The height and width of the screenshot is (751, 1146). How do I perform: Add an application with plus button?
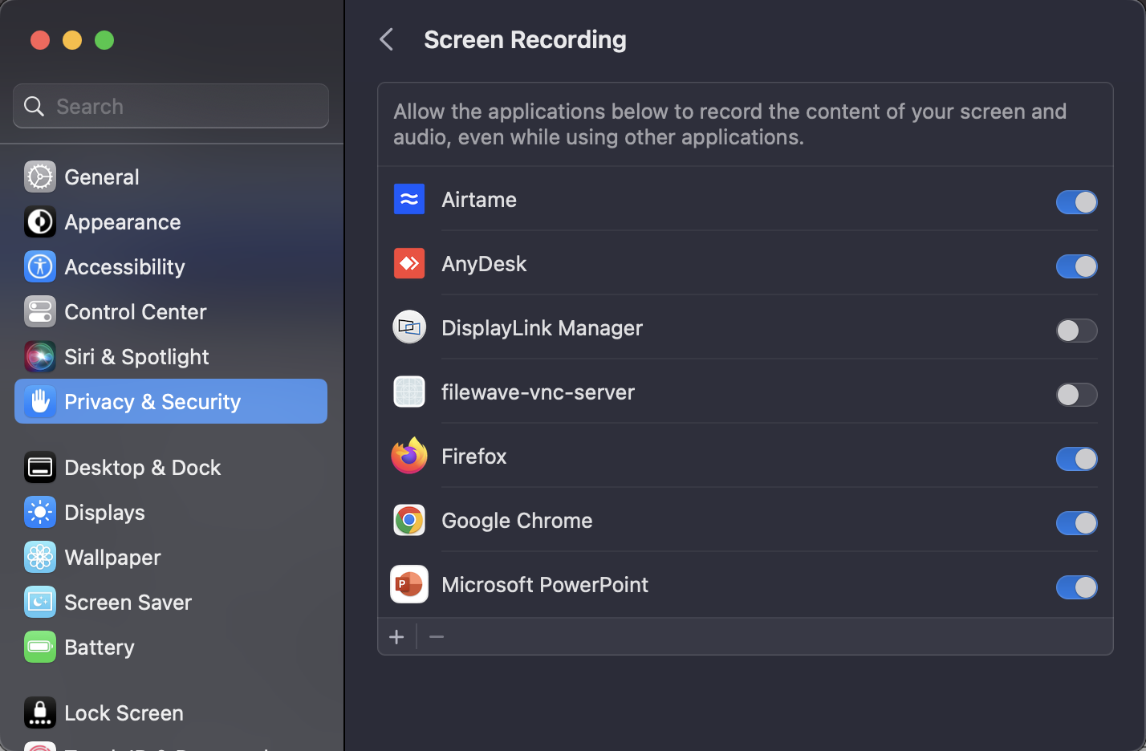click(x=396, y=637)
